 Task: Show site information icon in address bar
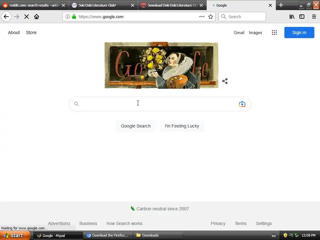pos(67,17)
